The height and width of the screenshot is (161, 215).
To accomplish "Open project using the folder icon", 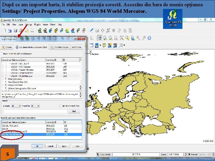I will tap(10, 30).
